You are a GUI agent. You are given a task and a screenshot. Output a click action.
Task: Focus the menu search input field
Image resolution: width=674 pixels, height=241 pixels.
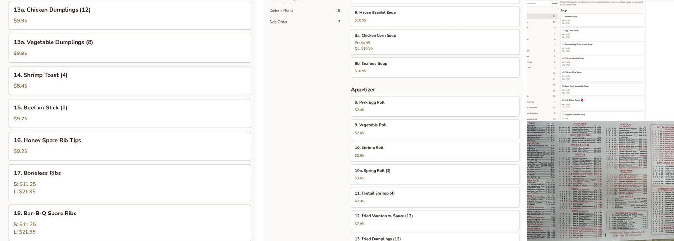pos(538,4)
